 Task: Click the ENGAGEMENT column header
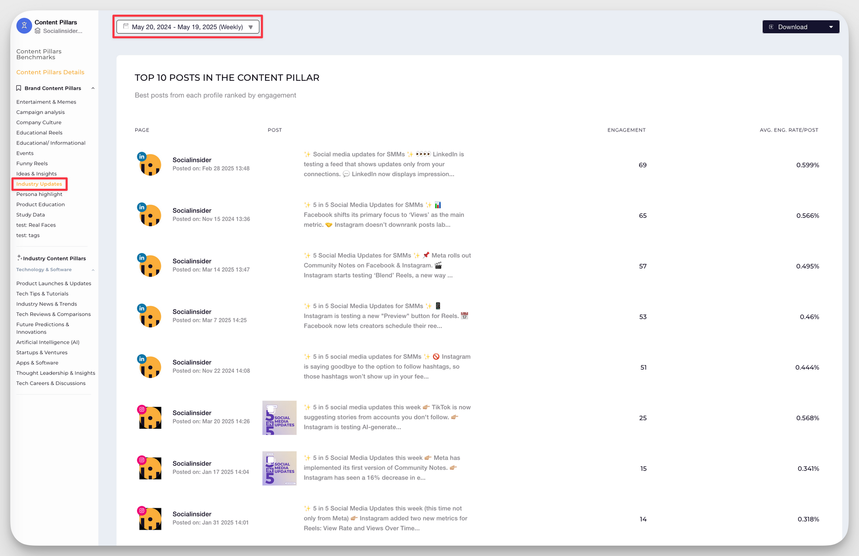626,130
